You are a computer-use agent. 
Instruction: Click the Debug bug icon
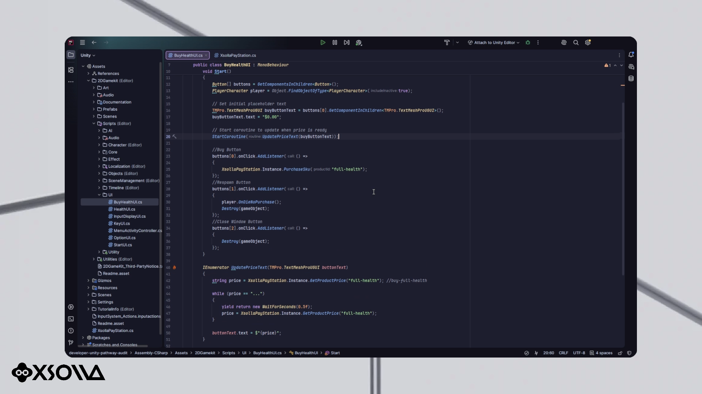coord(528,43)
